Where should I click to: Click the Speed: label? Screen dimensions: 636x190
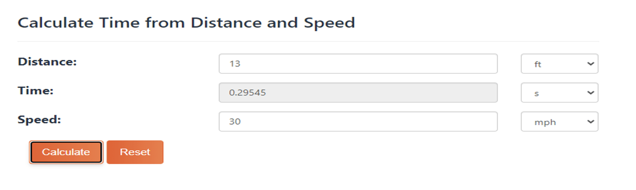[x=39, y=119]
